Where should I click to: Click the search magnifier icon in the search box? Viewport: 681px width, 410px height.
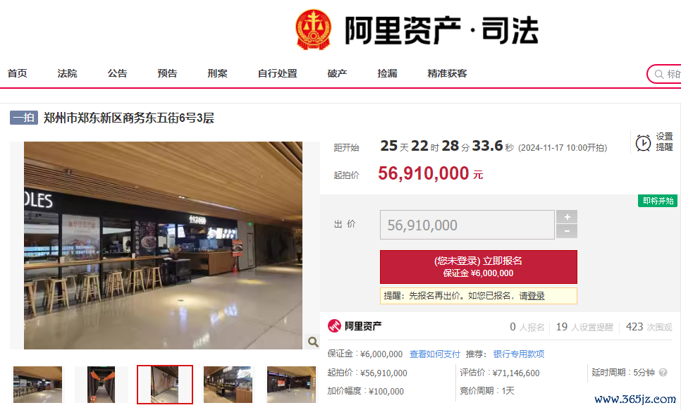[659, 74]
